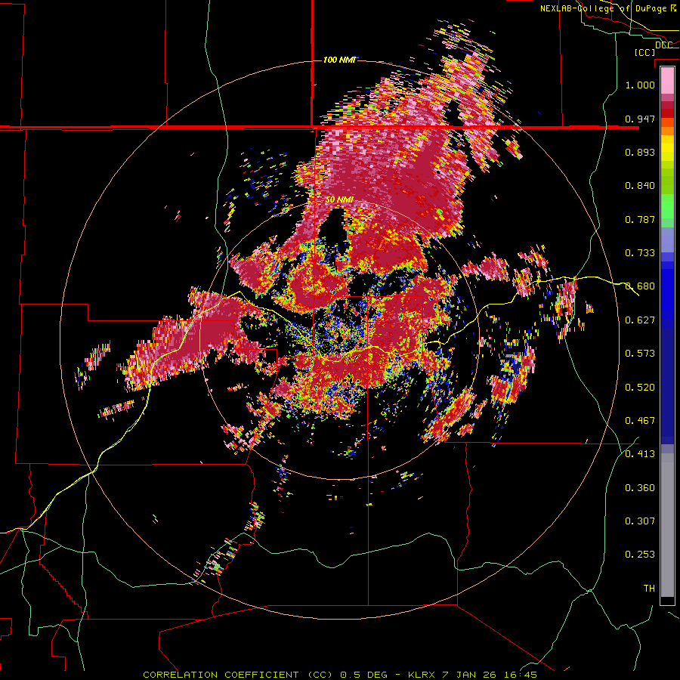The image size is (680, 680).
Task: Click the [CC] legend header
Action: 644,52
